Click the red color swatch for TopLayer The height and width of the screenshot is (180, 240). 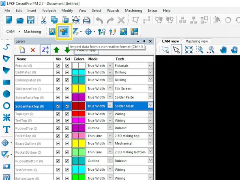tap(79, 114)
